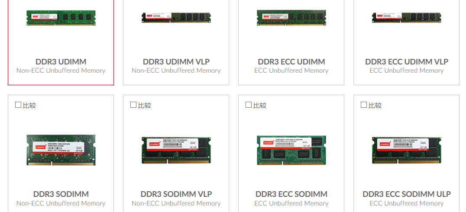This screenshot has width=466, height=212.
Task: Click the DDR3 UDIMM VLP product photo
Action: 176,17
